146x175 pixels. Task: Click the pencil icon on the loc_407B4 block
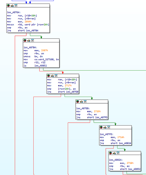(29, 41)
